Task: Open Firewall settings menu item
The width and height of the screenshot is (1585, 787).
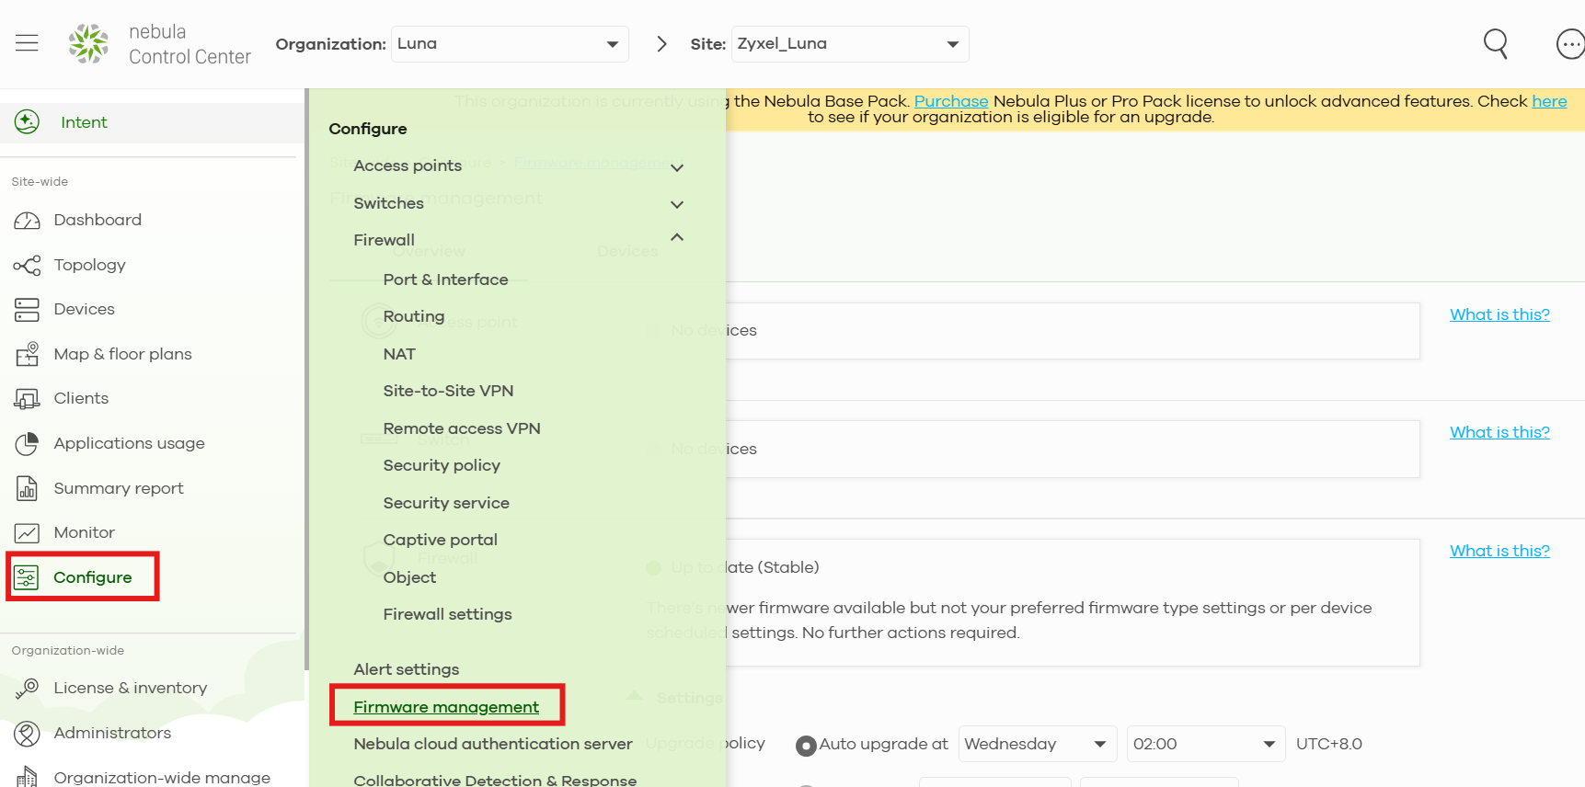Action: [x=447, y=614]
